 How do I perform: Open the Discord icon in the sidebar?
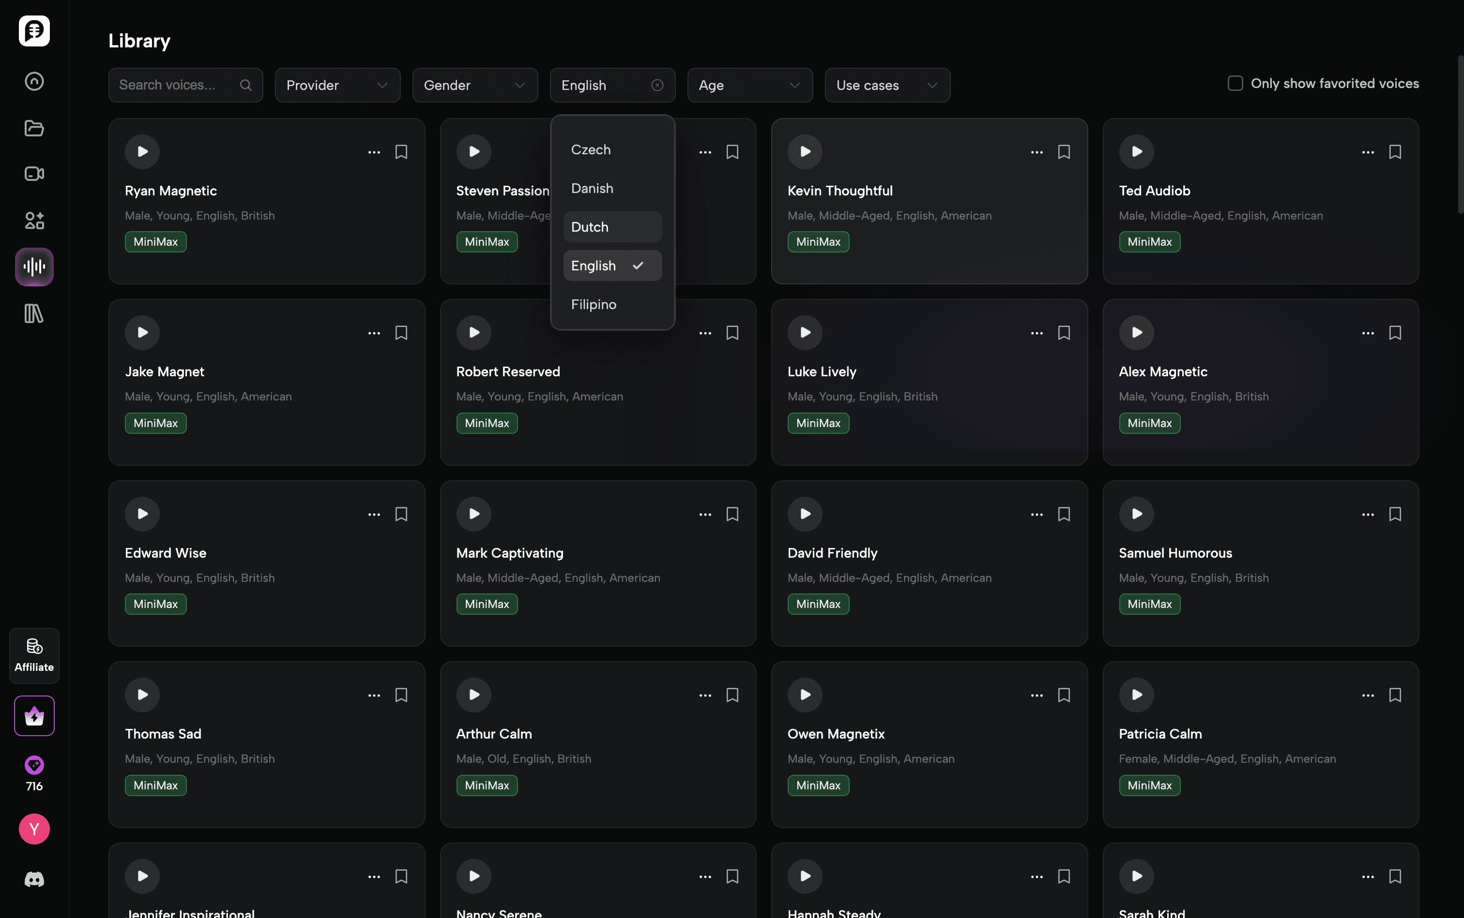tap(34, 879)
